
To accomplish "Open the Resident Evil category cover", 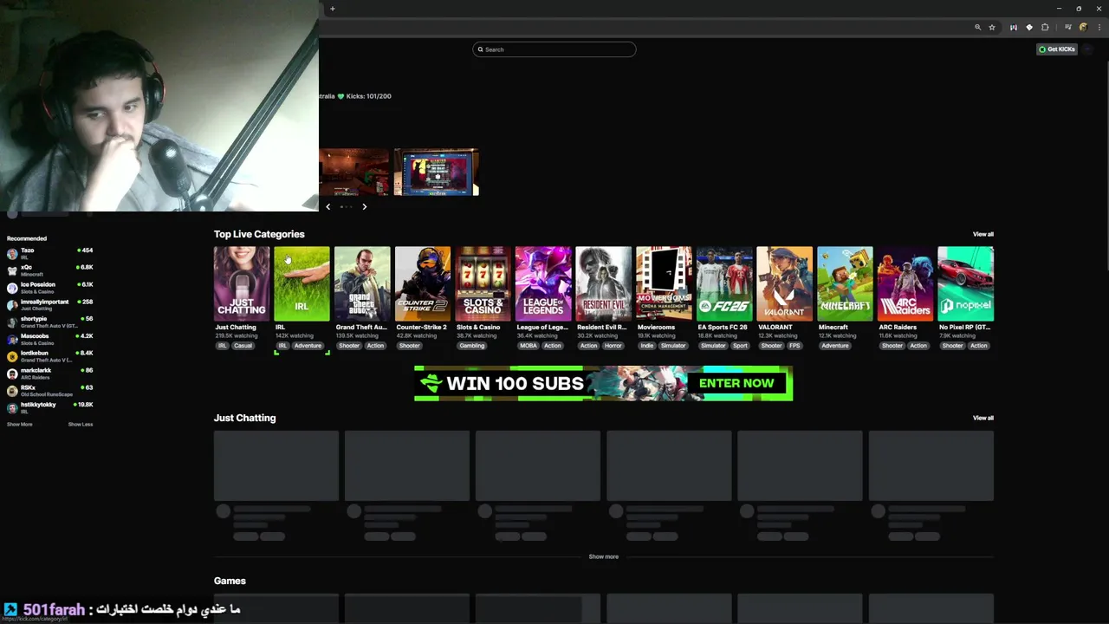I will point(604,283).
